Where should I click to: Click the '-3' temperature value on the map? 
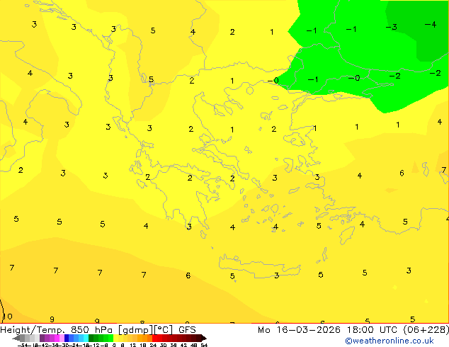(391, 27)
